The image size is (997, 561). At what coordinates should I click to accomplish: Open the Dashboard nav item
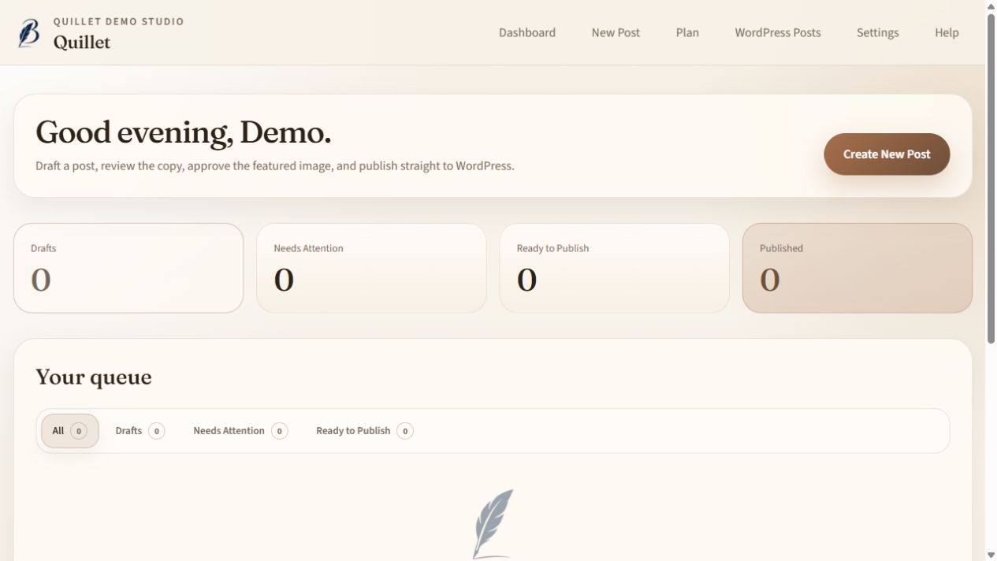(x=527, y=32)
